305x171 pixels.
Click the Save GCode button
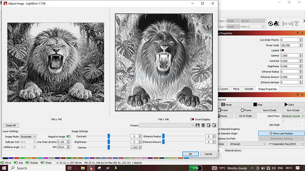pos(270,110)
